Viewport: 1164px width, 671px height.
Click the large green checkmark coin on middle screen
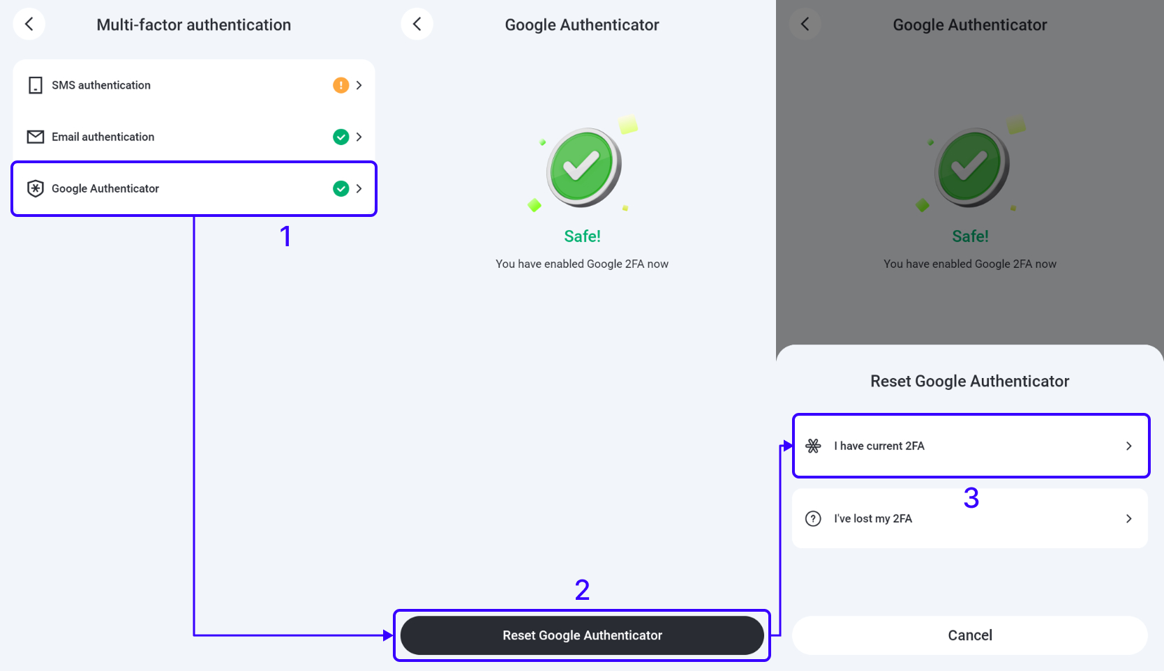tap(583, 167)
